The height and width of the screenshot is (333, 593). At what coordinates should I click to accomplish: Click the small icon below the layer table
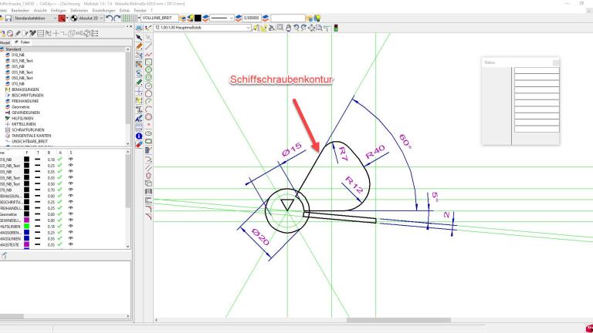(x=4, y=256)
